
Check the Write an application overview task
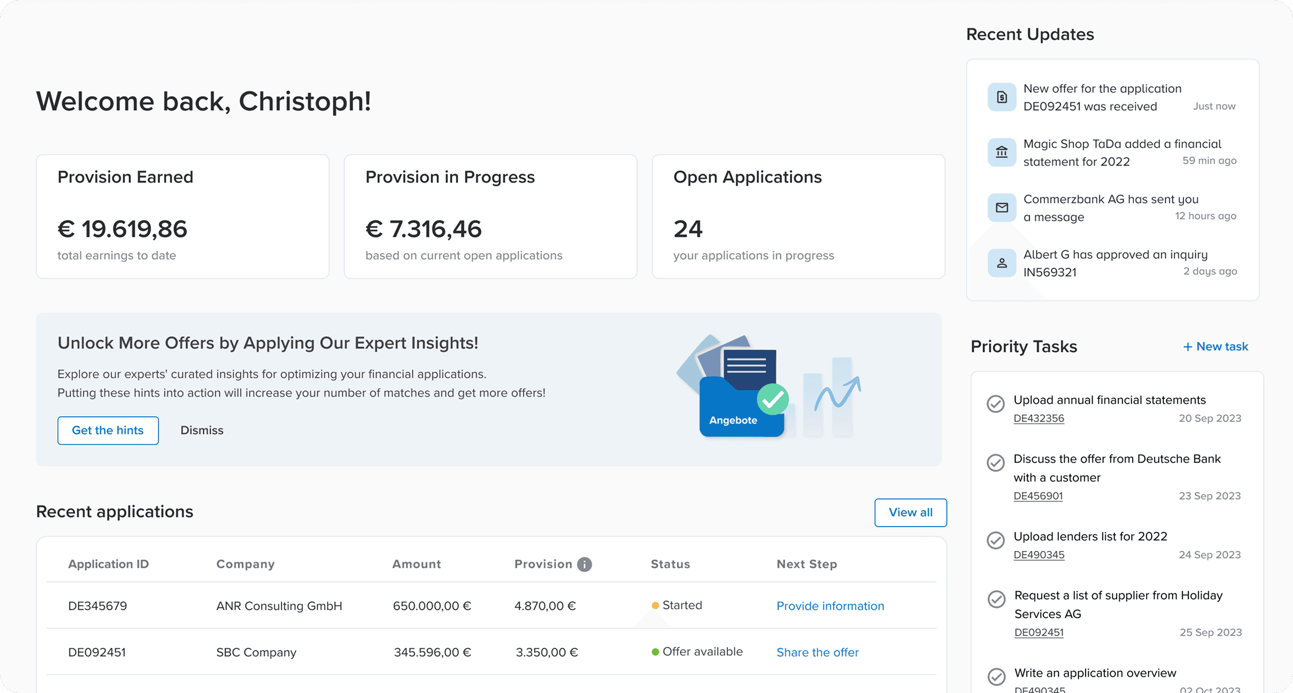[x=996, y=677]
